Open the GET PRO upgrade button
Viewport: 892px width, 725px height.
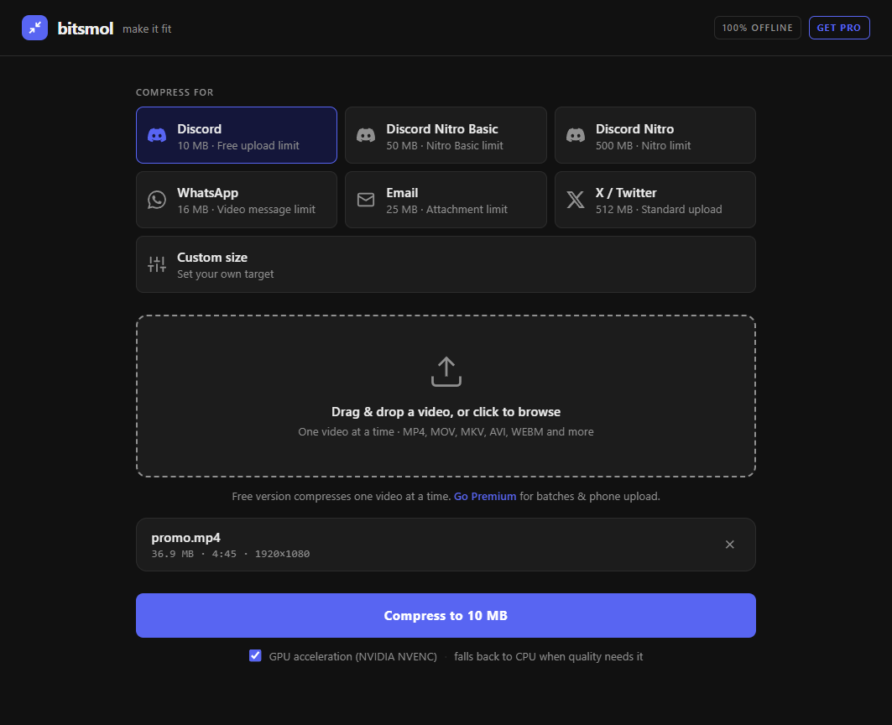point(839,28)
